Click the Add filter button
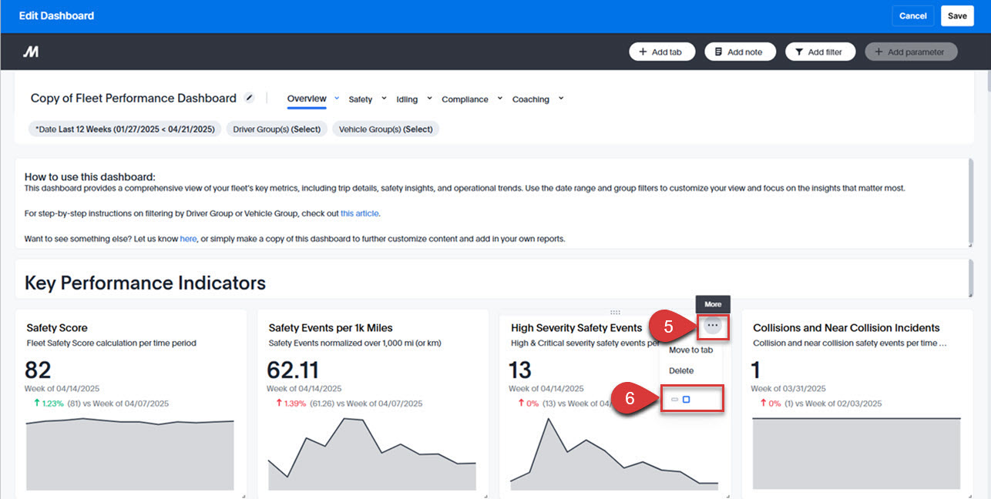The width and height of the screenshot is (991, 499). coord(821,52)
